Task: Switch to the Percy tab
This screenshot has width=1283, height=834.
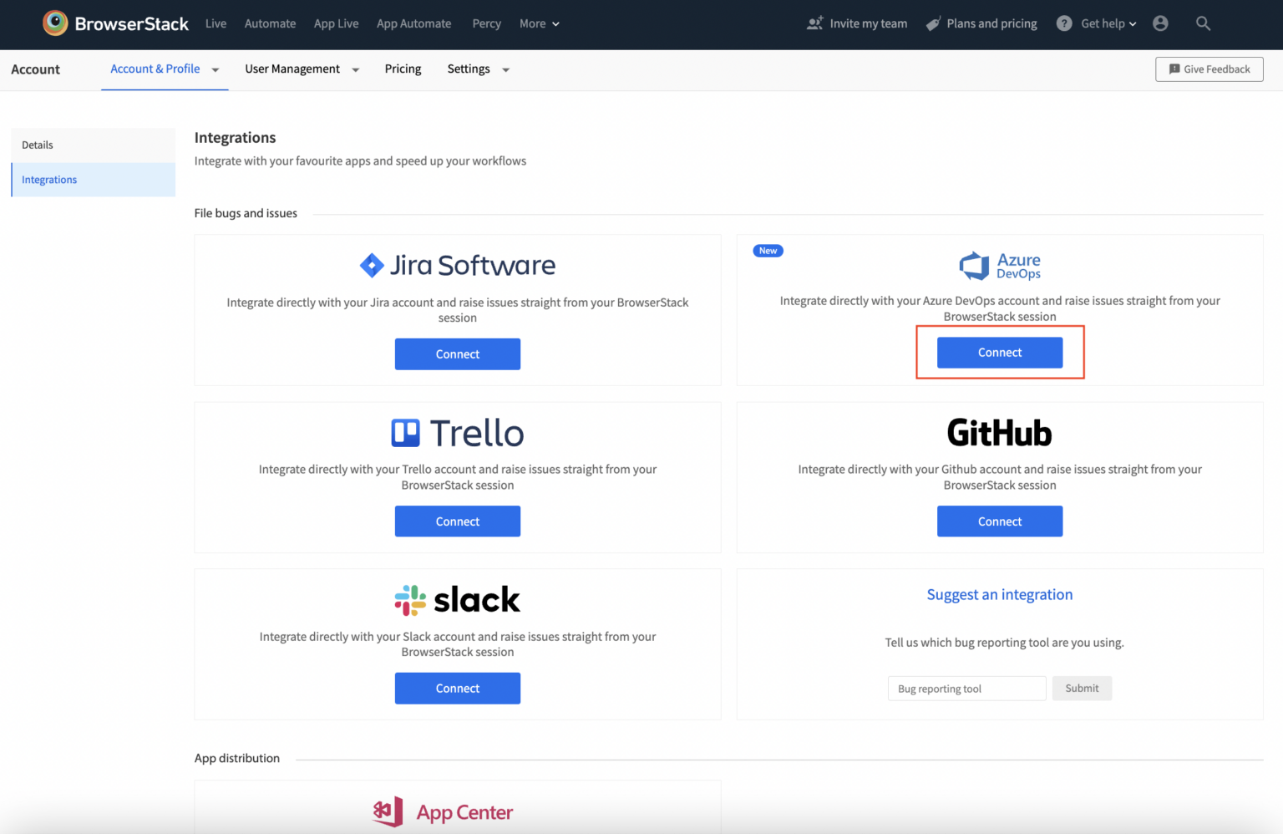Action: coord(486,23)
